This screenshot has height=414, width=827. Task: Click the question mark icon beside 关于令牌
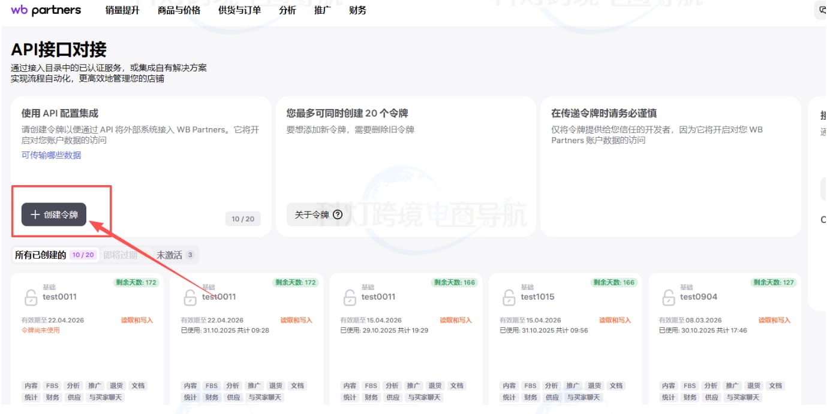338,215
